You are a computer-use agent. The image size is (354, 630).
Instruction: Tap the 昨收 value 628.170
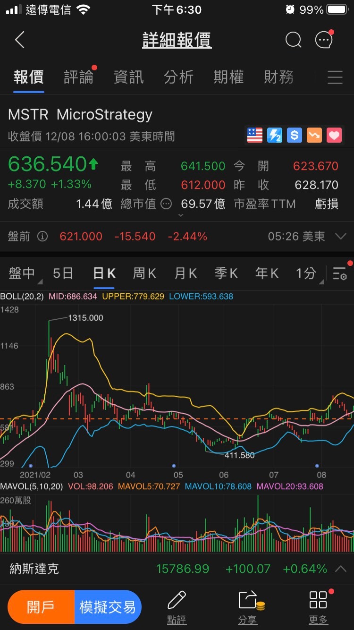click(x=316, y=185)
